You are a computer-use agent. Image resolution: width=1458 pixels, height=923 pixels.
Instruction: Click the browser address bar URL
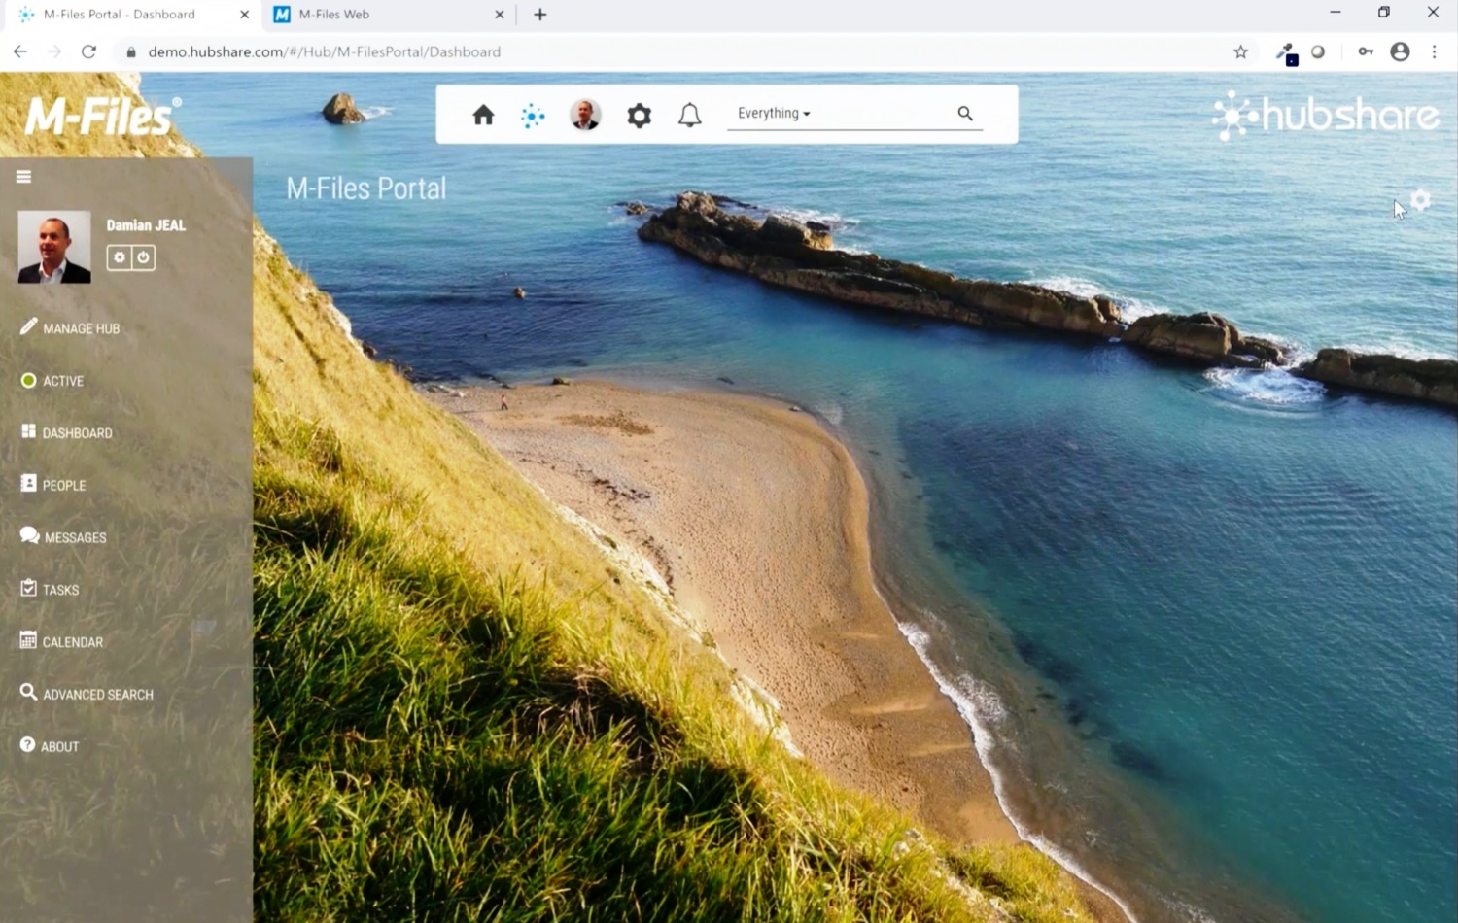(324, 52)
